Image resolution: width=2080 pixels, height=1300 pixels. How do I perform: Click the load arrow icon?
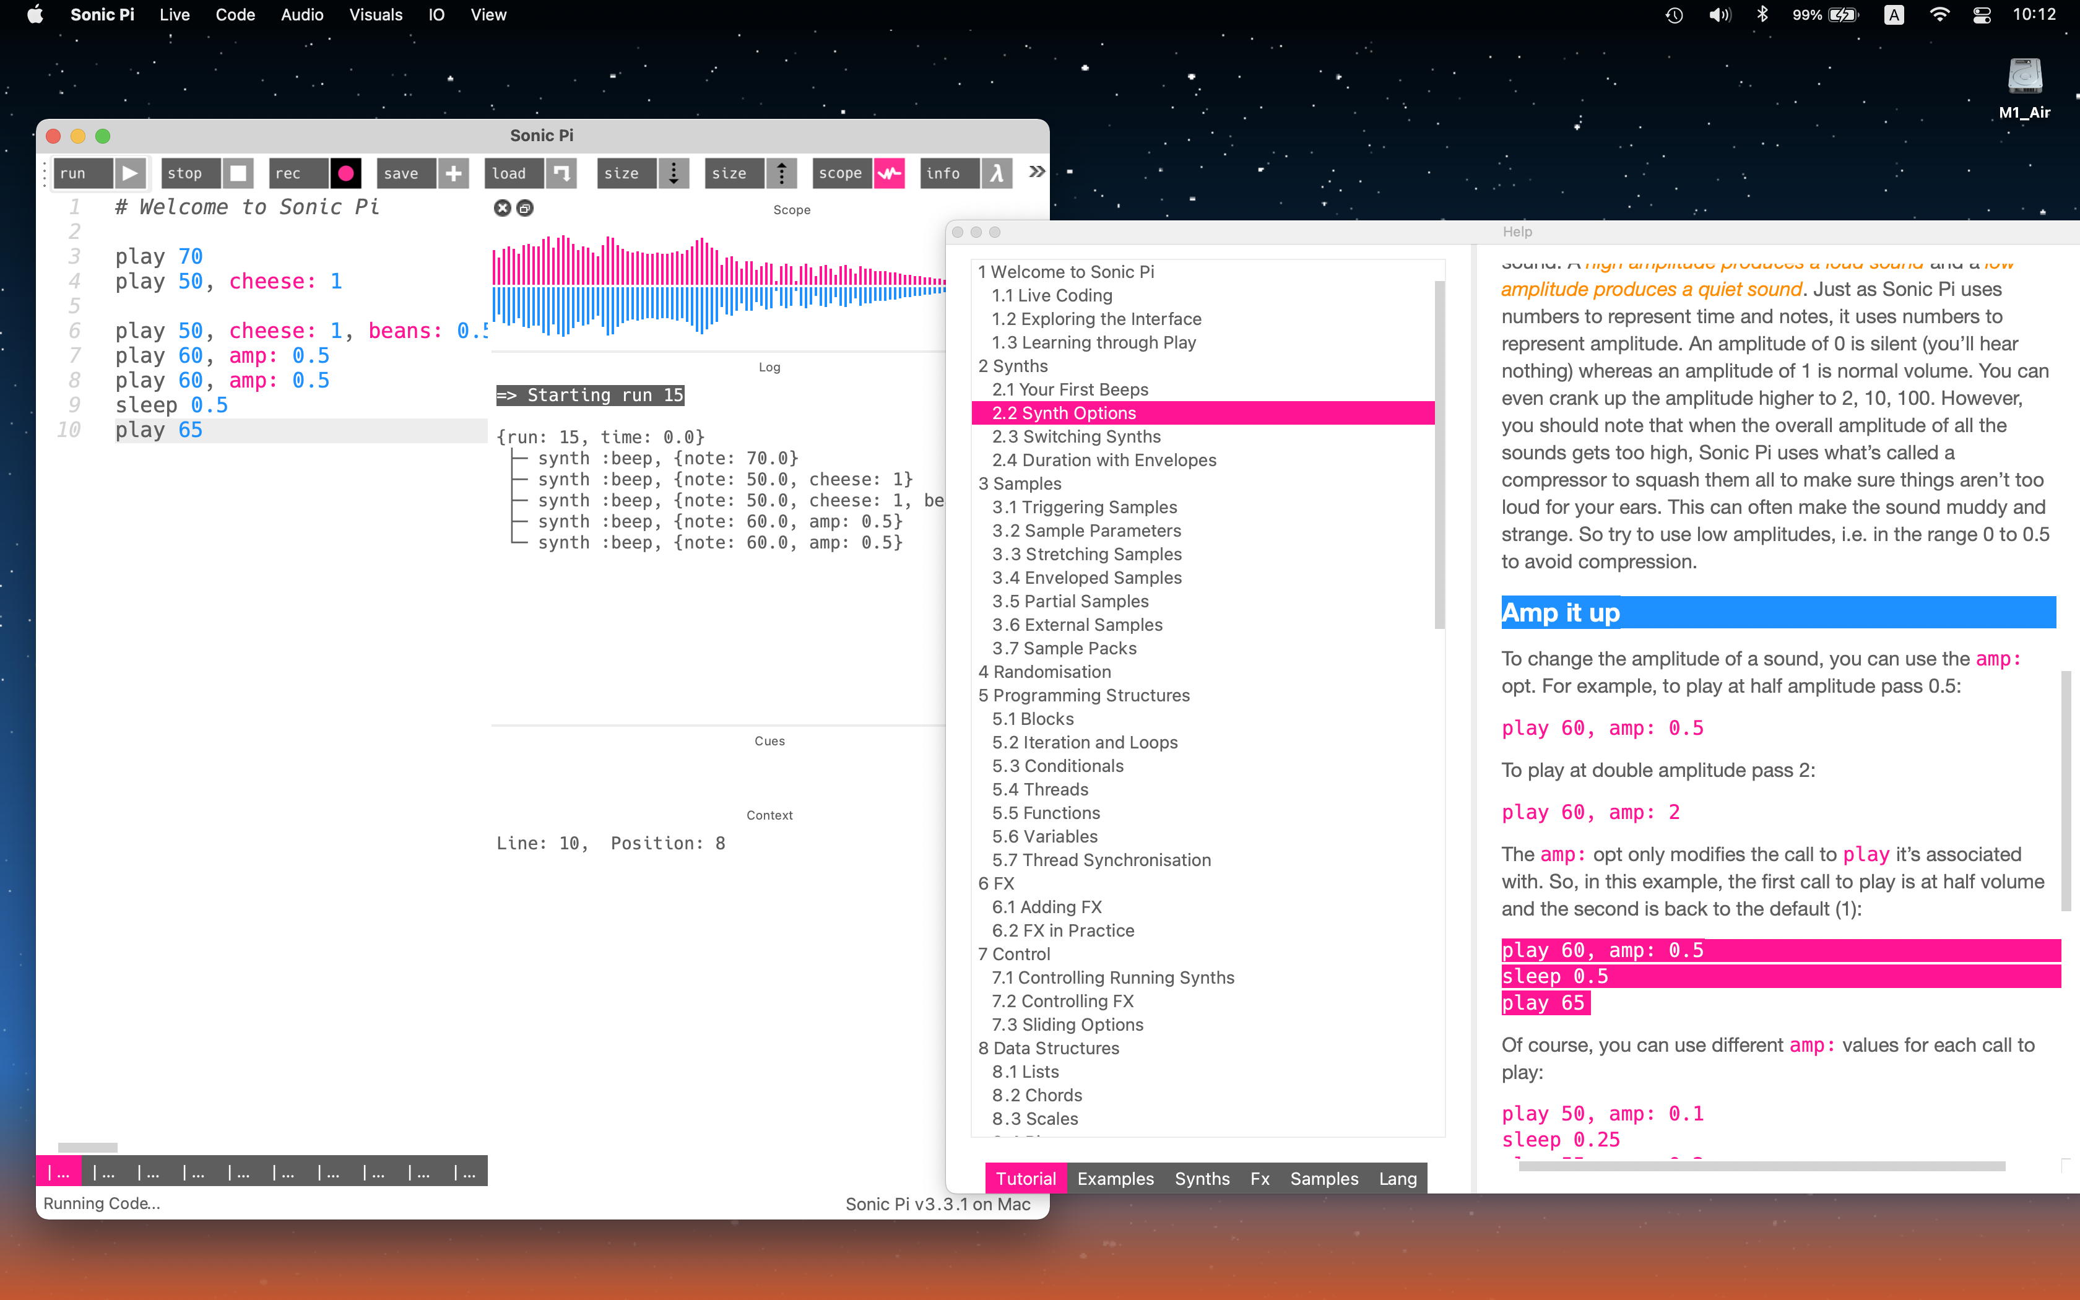pyautogui.click(x=561, y=173)
